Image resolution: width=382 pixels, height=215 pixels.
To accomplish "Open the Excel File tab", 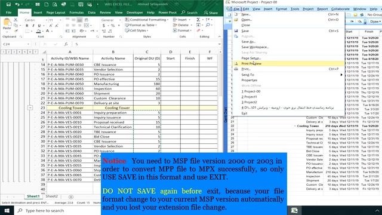I will pyautogui.click(x=8, y=13).
